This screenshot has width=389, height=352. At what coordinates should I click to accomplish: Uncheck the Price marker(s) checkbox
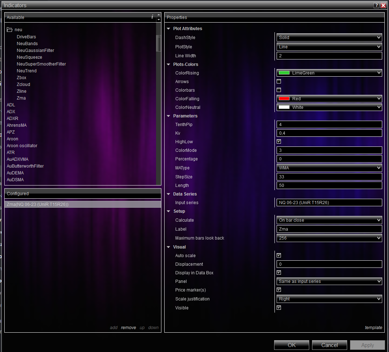coord(279,290)
